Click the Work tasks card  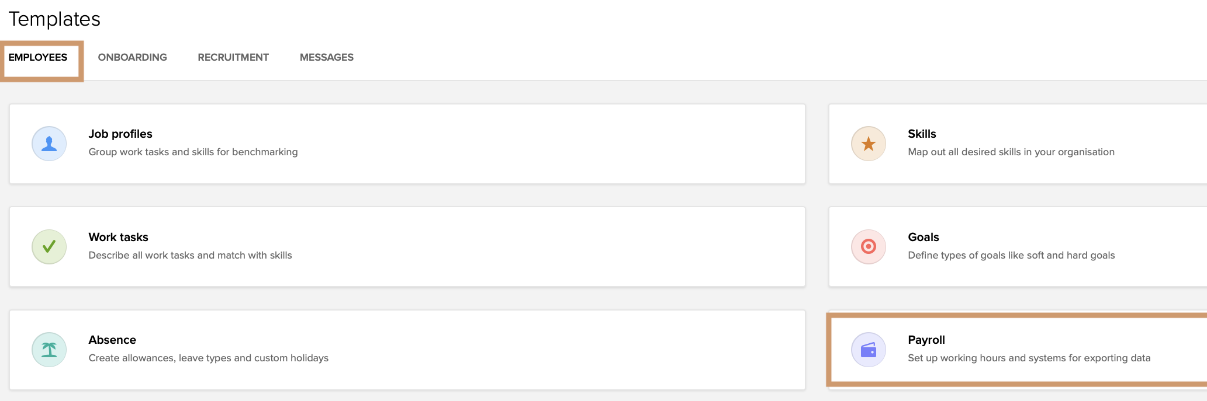click(x=407, y=246)
